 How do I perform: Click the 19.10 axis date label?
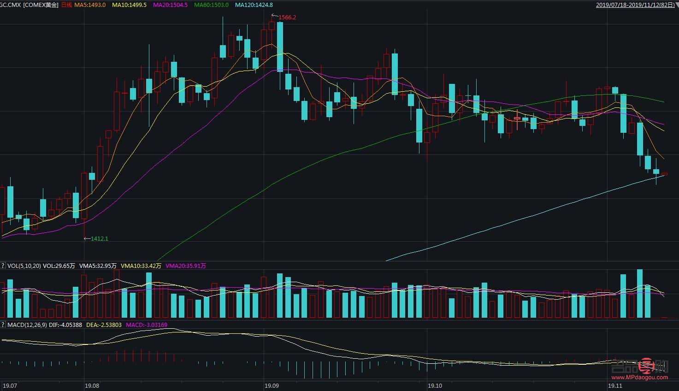pyautogui.click(x=435, y=386)
